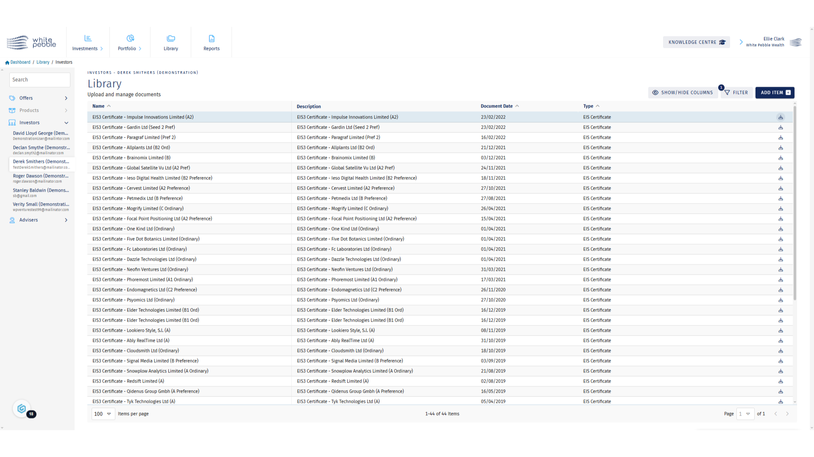Click the Dashboard home icon

[7, 63]
